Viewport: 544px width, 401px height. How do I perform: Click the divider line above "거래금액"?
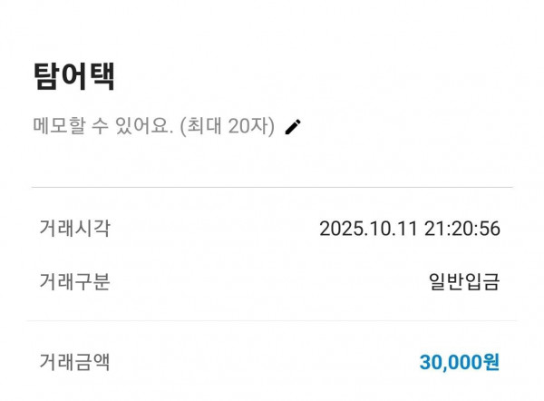pyautogui.click(x=272, y=320)
